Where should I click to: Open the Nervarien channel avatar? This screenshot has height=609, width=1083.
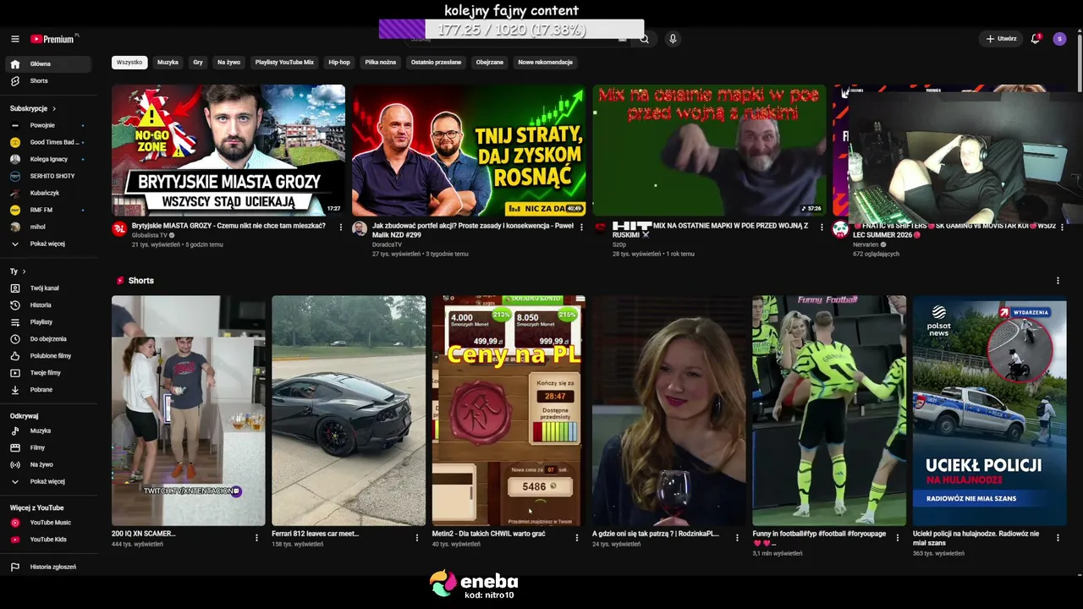(840, 228)
